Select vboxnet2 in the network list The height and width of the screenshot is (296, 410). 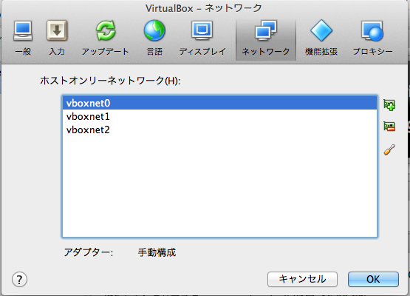[219, 130]
